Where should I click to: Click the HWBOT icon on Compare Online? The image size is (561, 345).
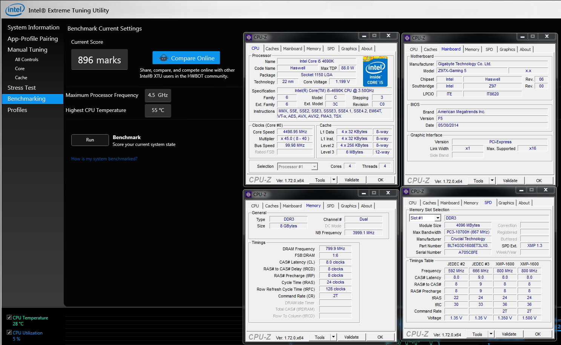pyautogui.click(x=163, y=58)
